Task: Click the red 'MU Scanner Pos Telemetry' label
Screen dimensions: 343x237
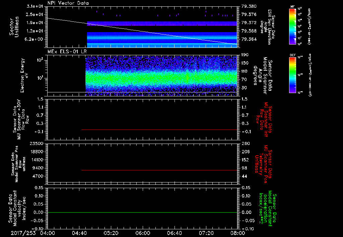Action: pos(264,164)
